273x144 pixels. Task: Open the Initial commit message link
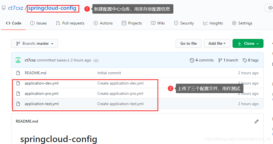point(109,73)
